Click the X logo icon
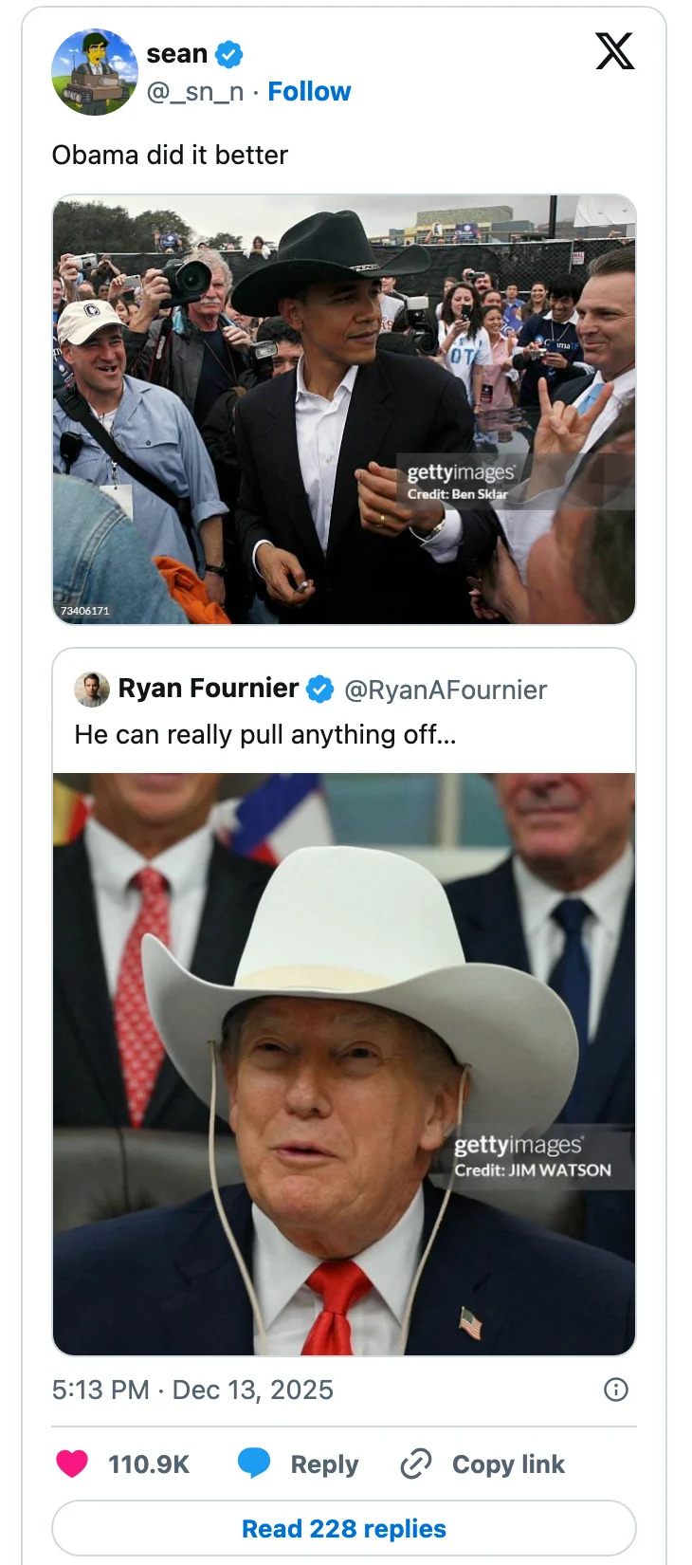 click(614, 50)
